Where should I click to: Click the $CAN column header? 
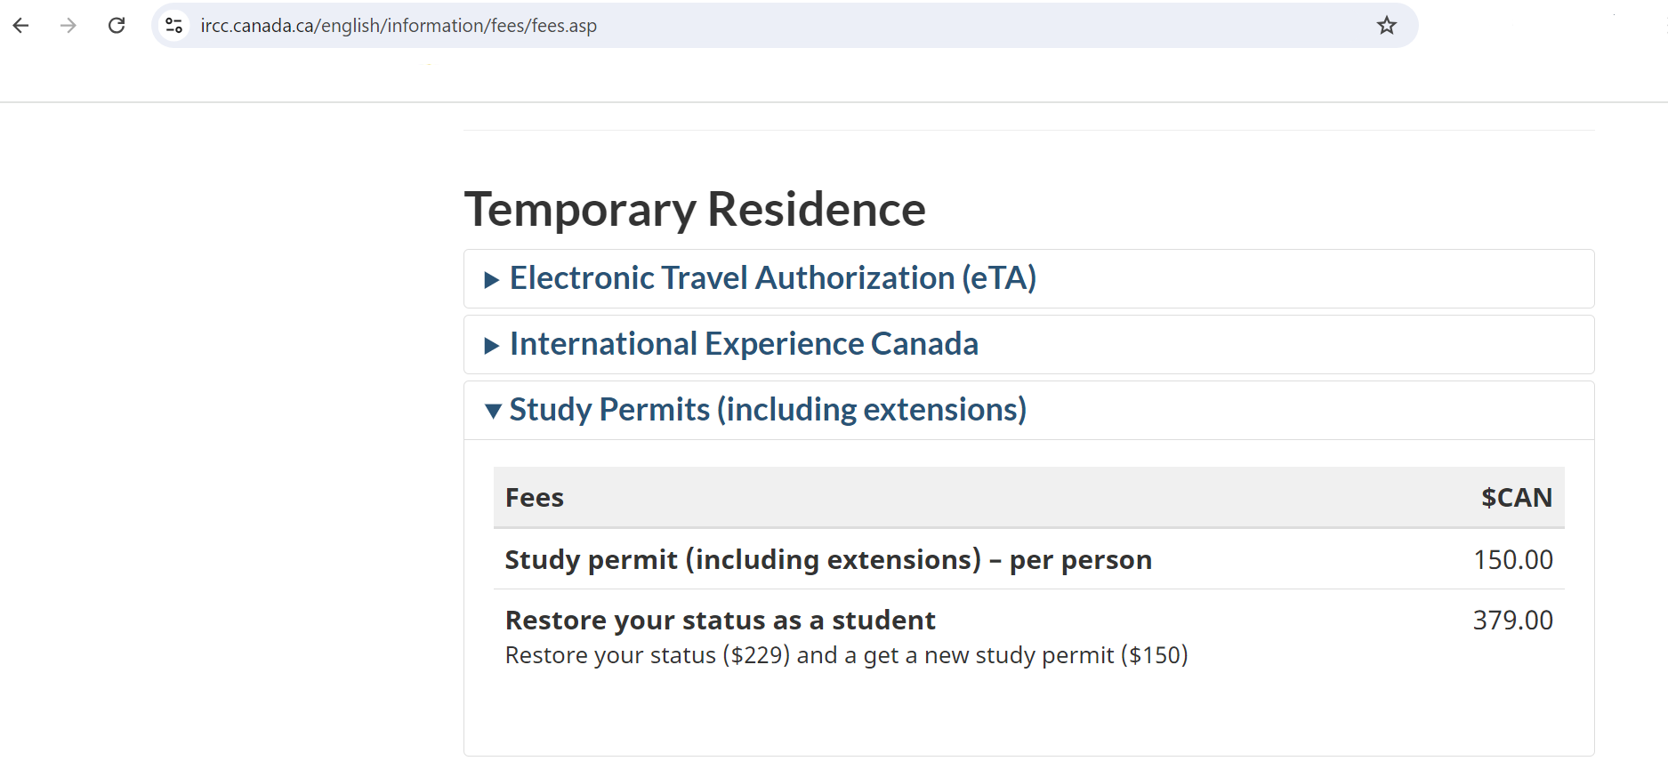1516,498
